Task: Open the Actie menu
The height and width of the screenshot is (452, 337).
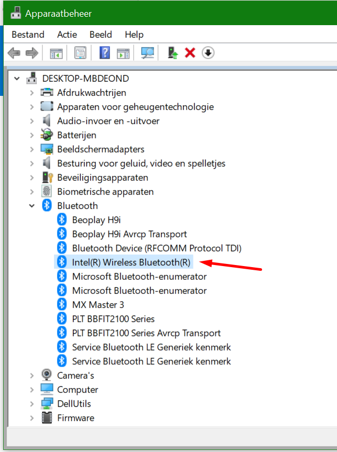Action: [67, 35]
